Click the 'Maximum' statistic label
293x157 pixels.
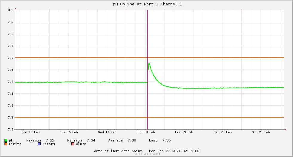click(x=34, y=140)
